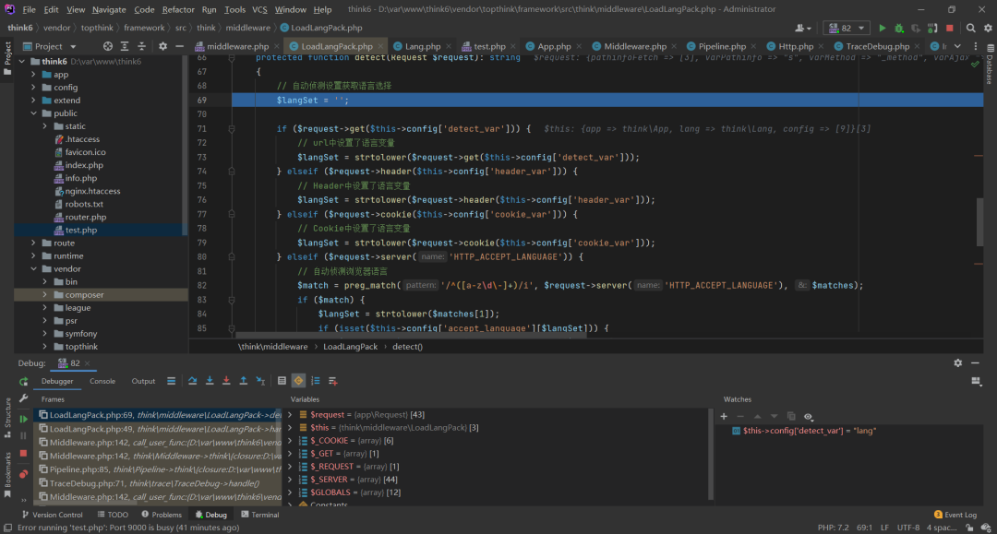Screen dimensions: 997x534
Task: Click Restore Layout icon in debug panel
Action: pos(976,381)
